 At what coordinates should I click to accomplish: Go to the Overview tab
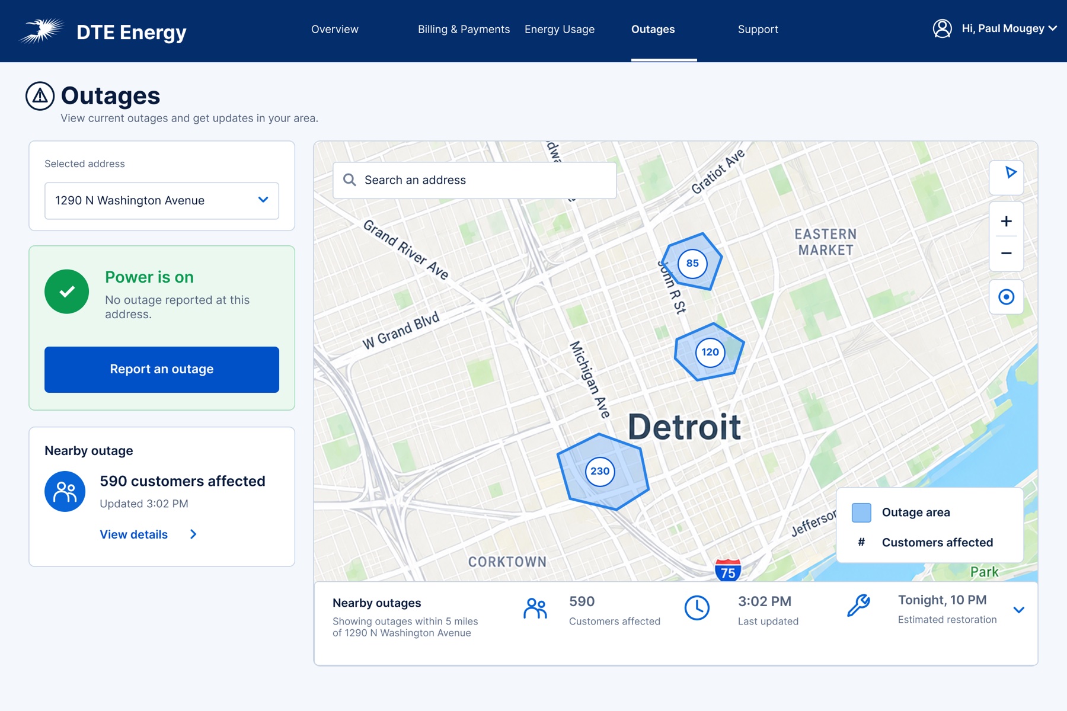coord(335,30)
